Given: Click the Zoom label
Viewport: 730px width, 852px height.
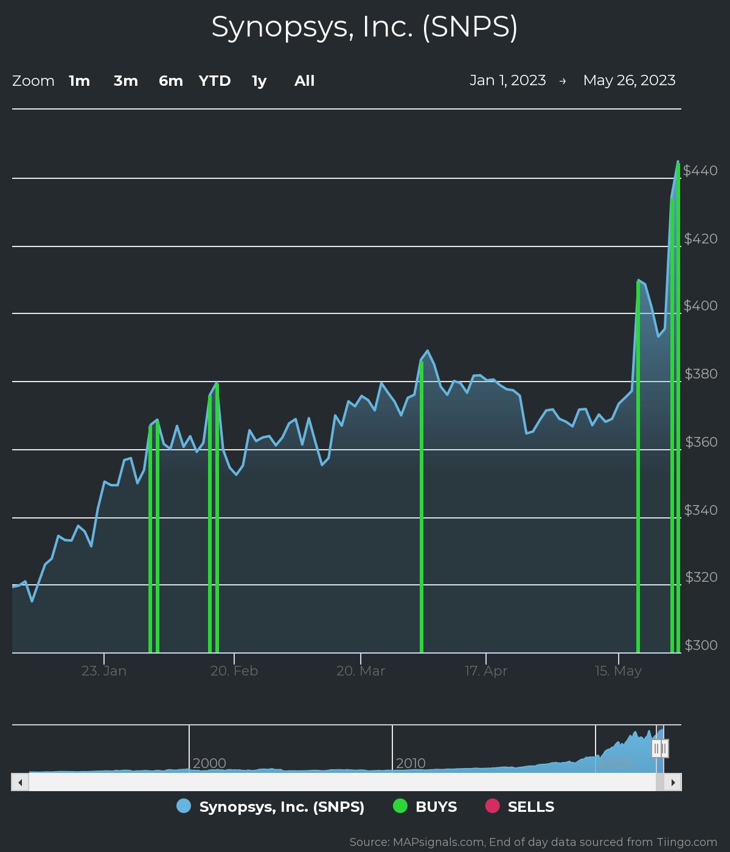Looking at the screenshot, I should tap(33, 81).
